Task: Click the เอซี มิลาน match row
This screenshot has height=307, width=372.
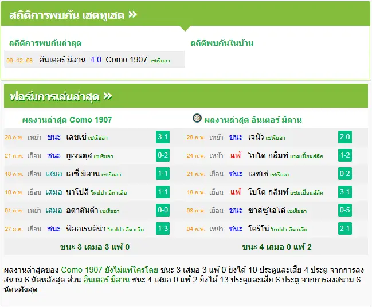Action: (x=95, y=174)
